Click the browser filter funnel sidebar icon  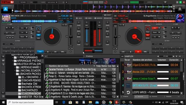(3, 64)
